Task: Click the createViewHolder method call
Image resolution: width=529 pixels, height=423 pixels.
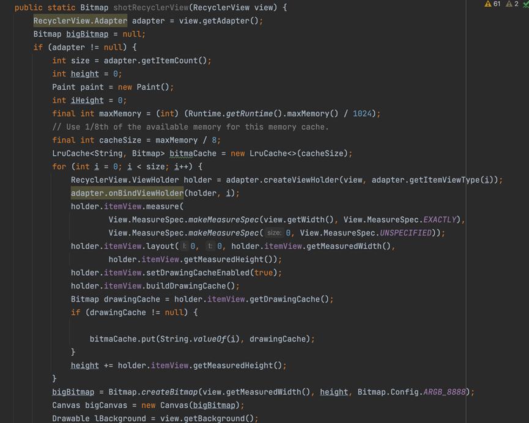Action: (x=301, y=180)
